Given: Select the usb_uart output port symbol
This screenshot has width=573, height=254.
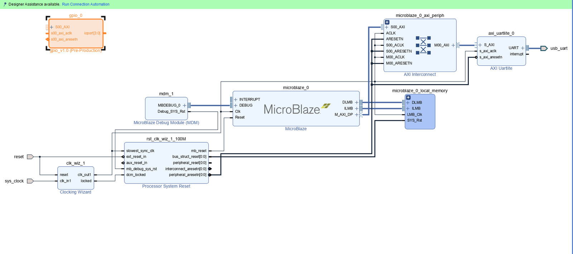Looking at the screenshot, I should [x=544, y=48].
